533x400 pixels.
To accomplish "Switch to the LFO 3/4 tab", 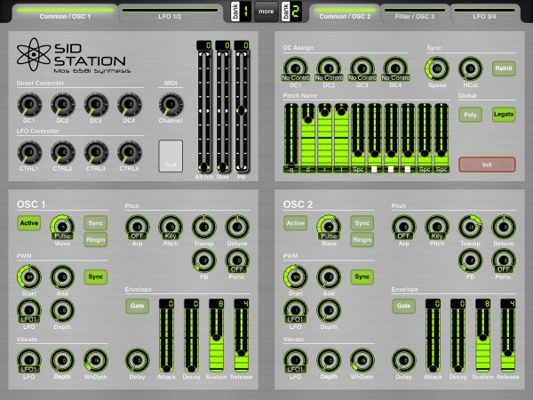I will tap(484, 13).
